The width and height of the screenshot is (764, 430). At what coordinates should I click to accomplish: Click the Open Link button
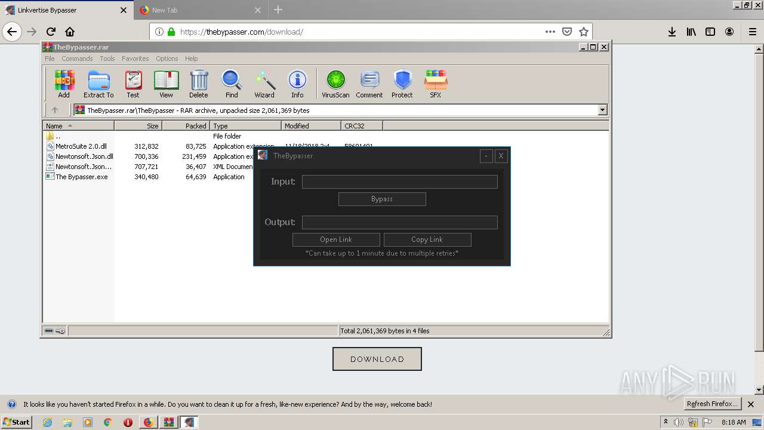(x=336, y=239)
